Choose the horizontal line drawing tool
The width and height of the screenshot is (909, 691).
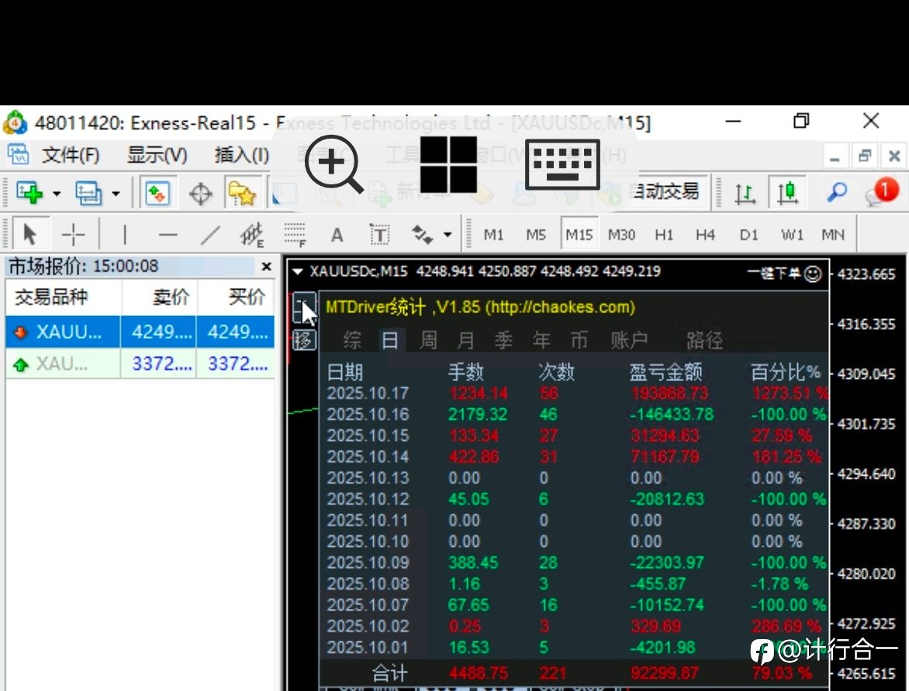pyautogui.click(x=168, y=235)
